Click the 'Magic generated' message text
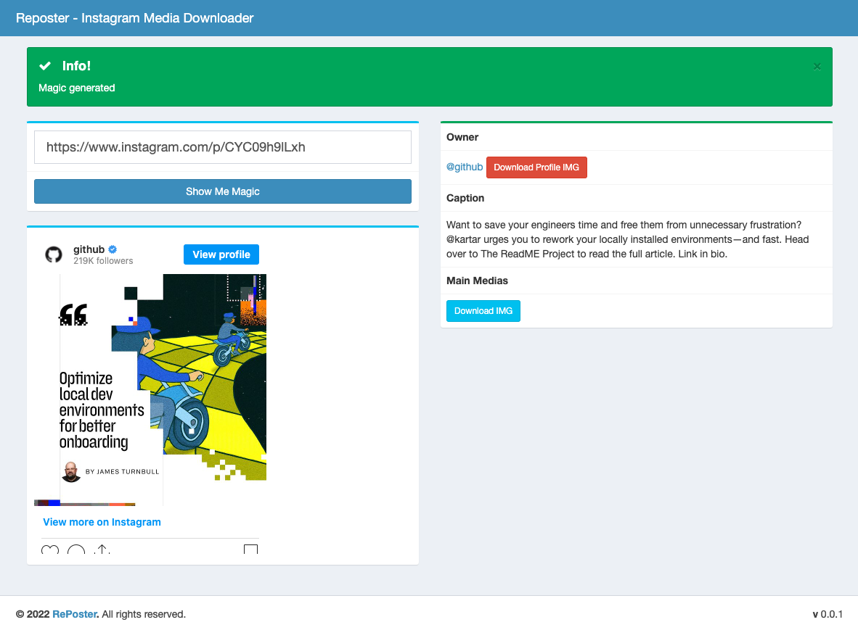This screenshot has height=630, width=858. (77, 88)
